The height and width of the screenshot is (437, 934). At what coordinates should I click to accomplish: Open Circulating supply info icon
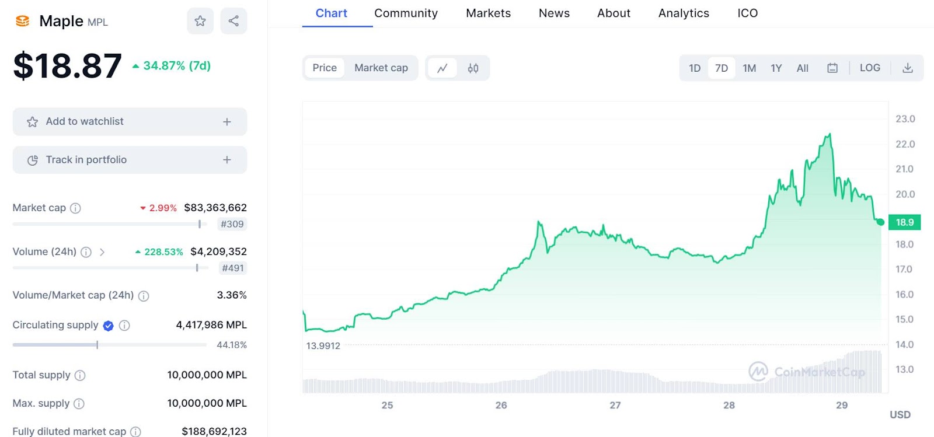coord(124,326)
